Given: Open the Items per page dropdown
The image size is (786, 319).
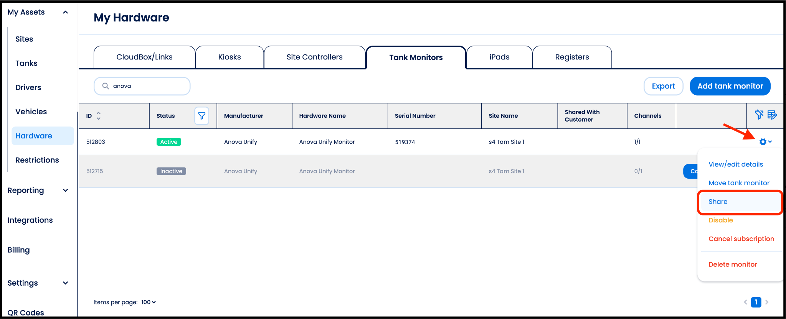Looking at the screenshot, I should tap(149, 302).
